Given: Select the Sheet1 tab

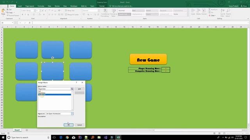Looking at the screenshot, I should pos(17,130).
